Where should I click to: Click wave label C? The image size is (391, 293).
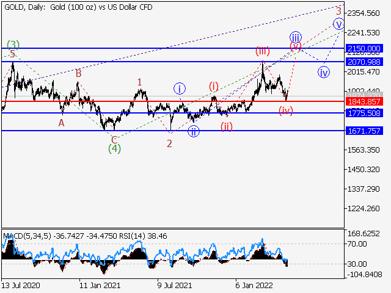114,140
